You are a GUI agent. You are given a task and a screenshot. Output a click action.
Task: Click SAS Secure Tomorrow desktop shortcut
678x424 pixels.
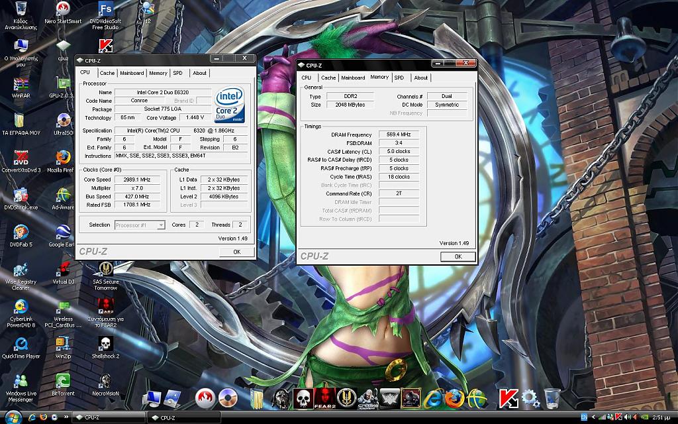pos(105,276)
